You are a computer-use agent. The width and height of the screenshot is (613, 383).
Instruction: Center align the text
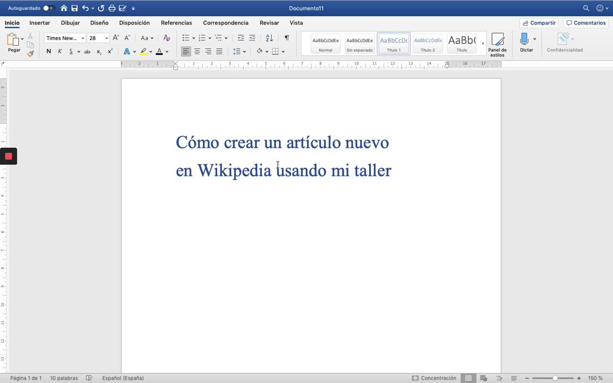click(x=197, y=52)
